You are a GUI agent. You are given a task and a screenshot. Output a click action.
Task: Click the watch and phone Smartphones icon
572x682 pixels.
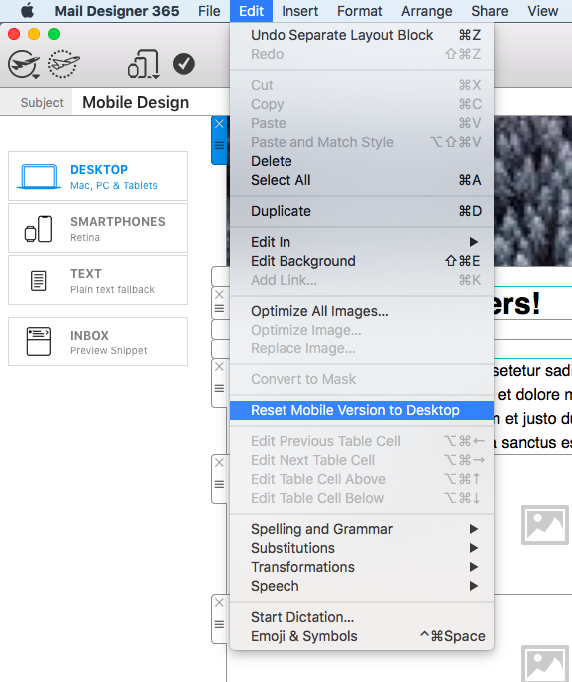tap(38, 229)
